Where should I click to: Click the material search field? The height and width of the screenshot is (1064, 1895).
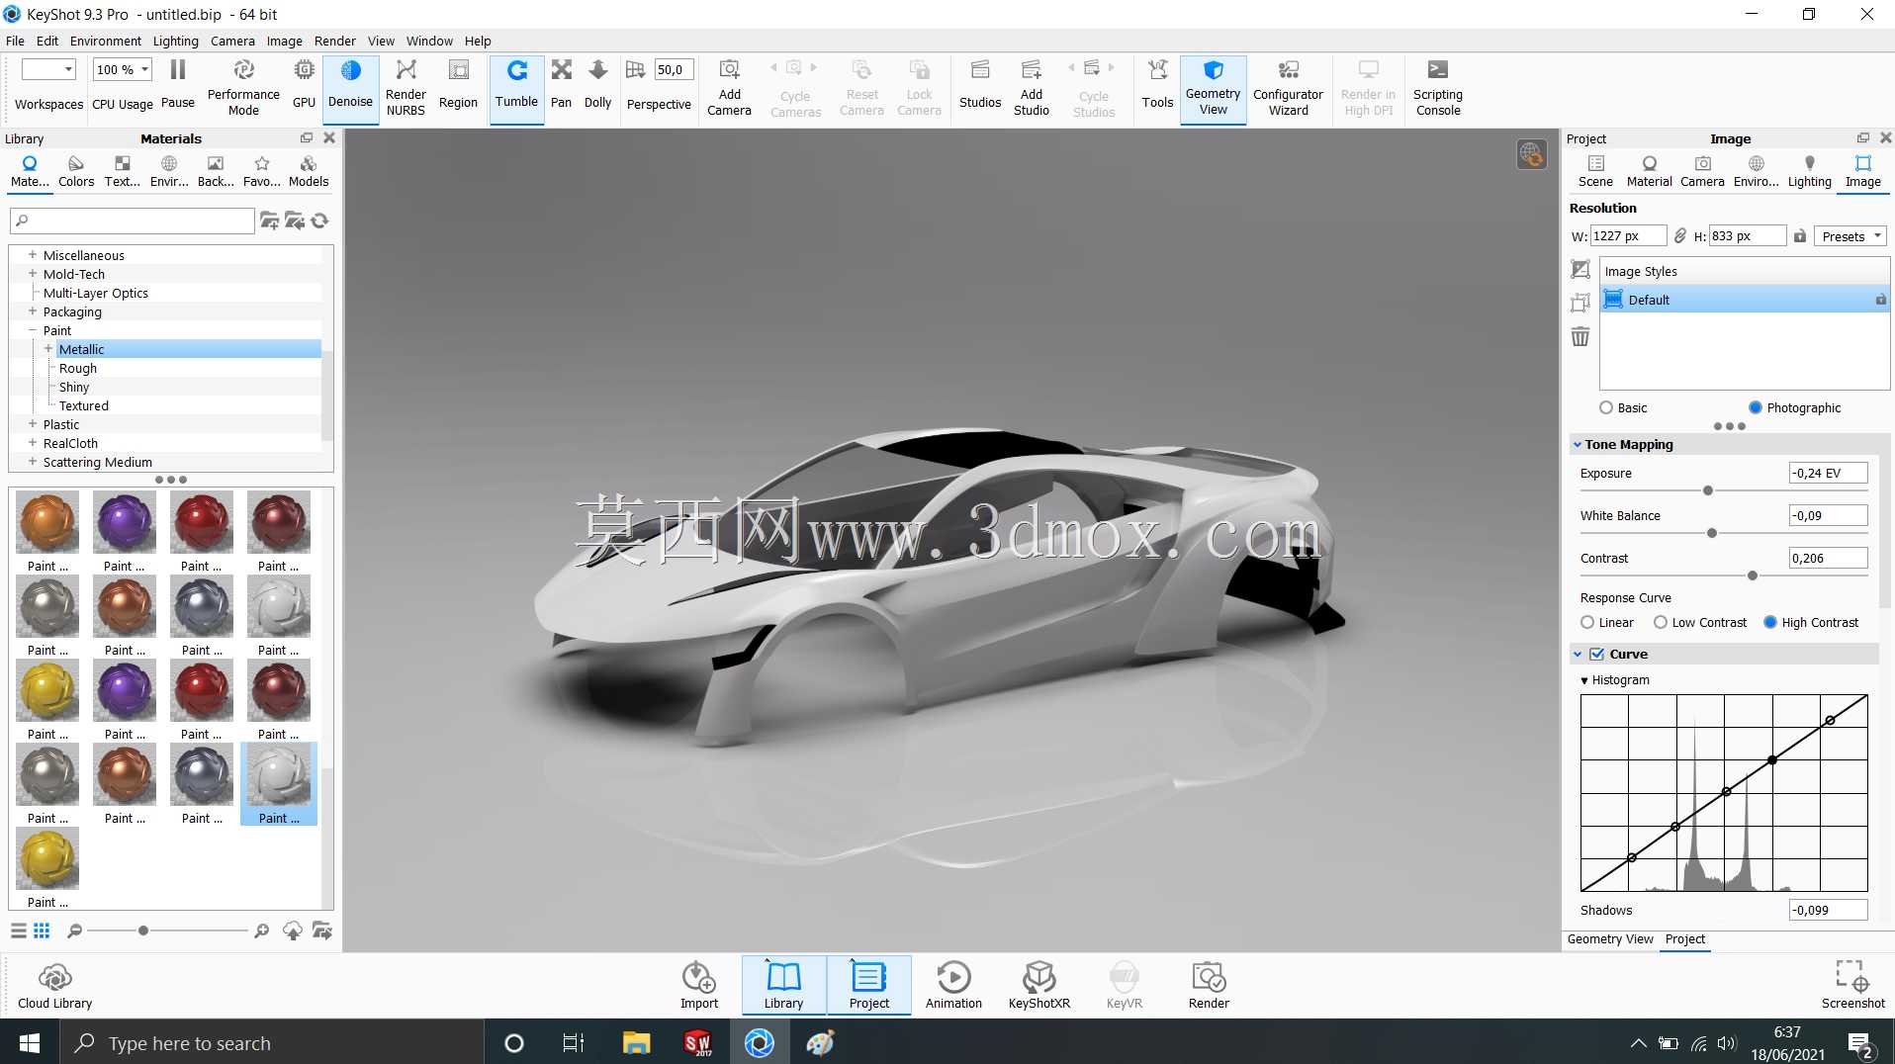click(x=132, y=221)
